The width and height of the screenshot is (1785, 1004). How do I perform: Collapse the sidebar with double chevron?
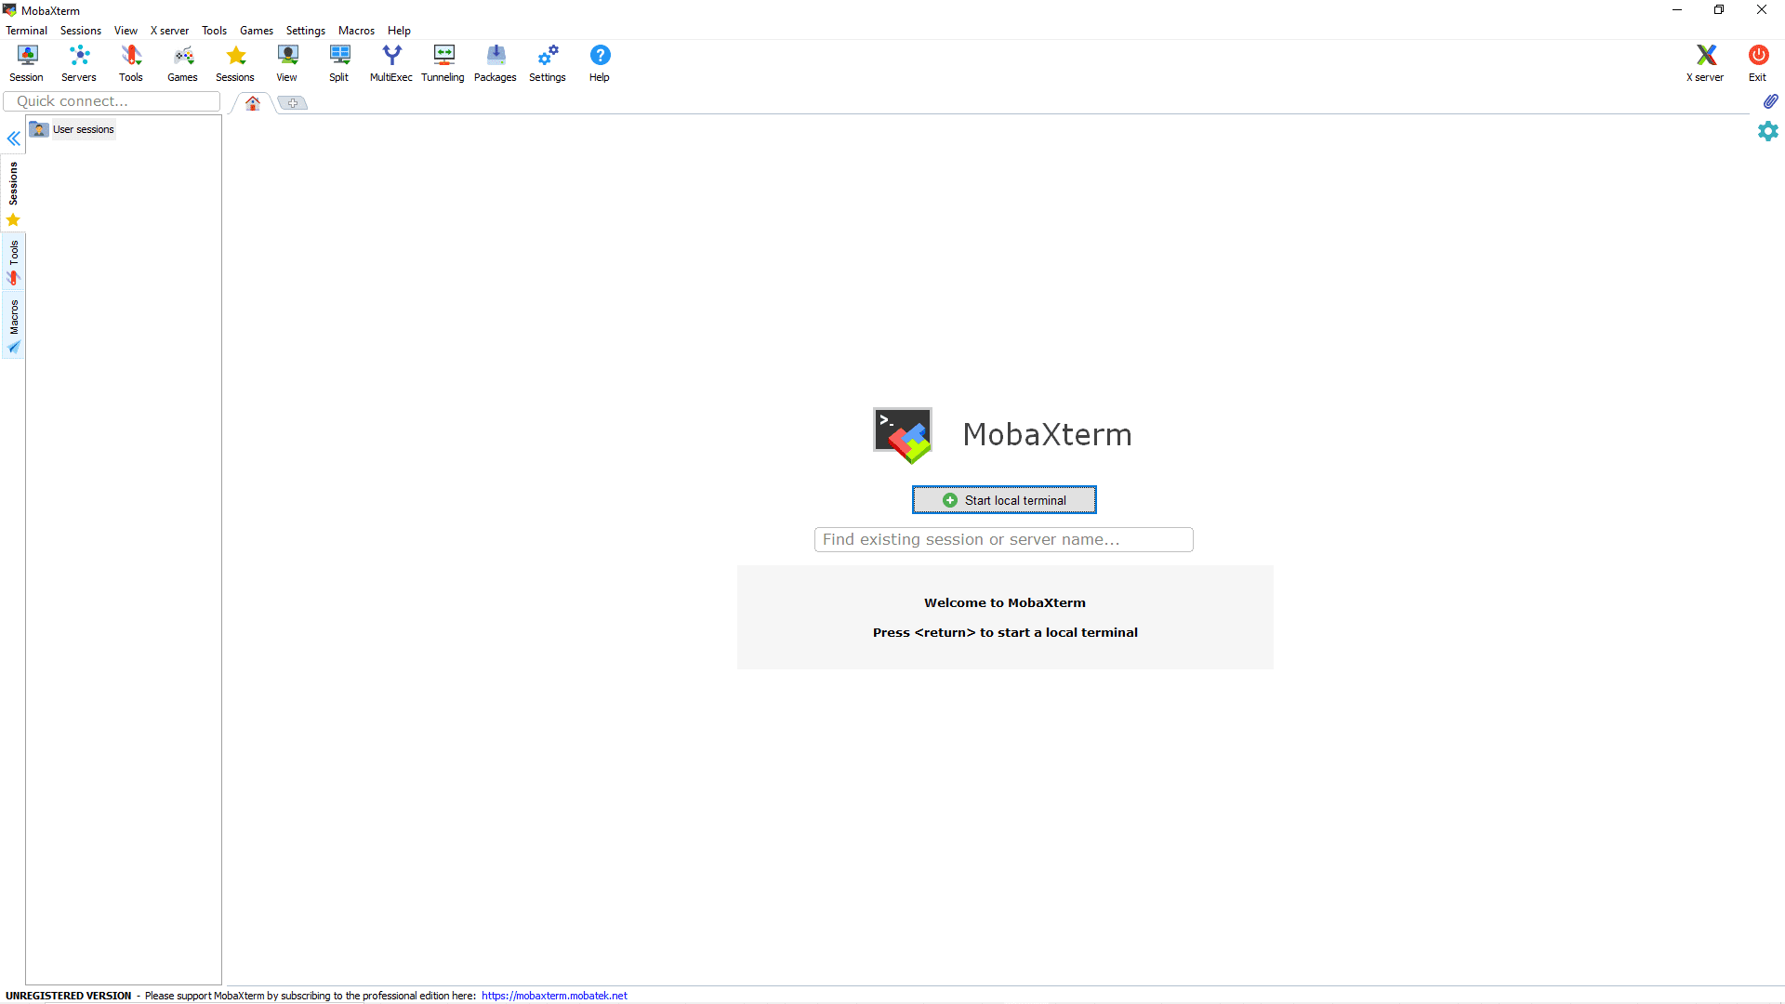(x=14, y=139)
